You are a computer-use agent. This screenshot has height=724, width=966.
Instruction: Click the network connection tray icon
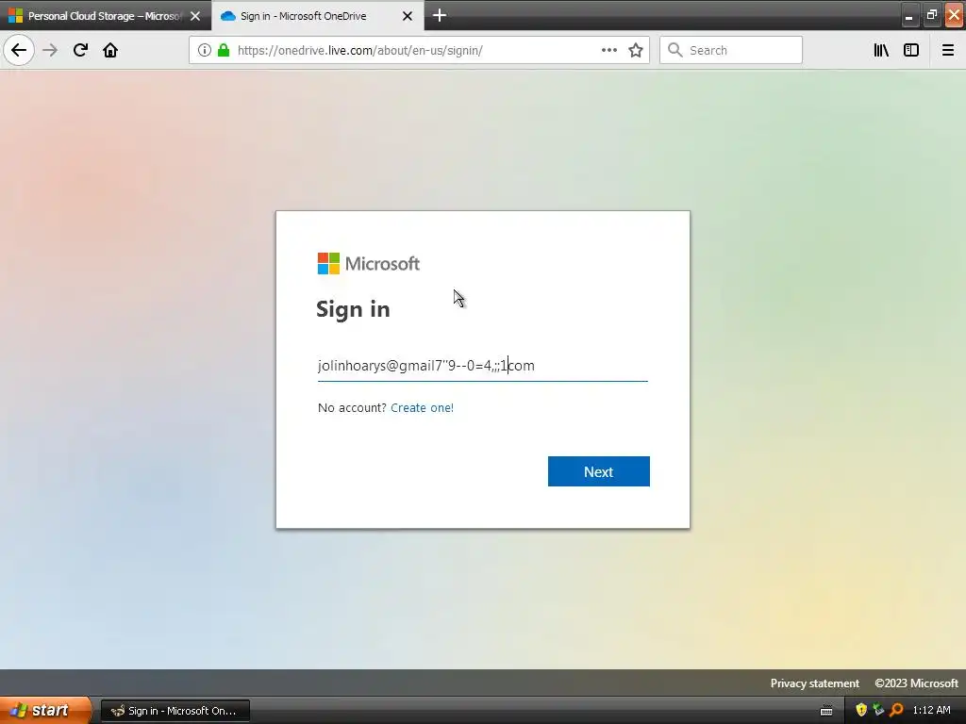point(878,710)
